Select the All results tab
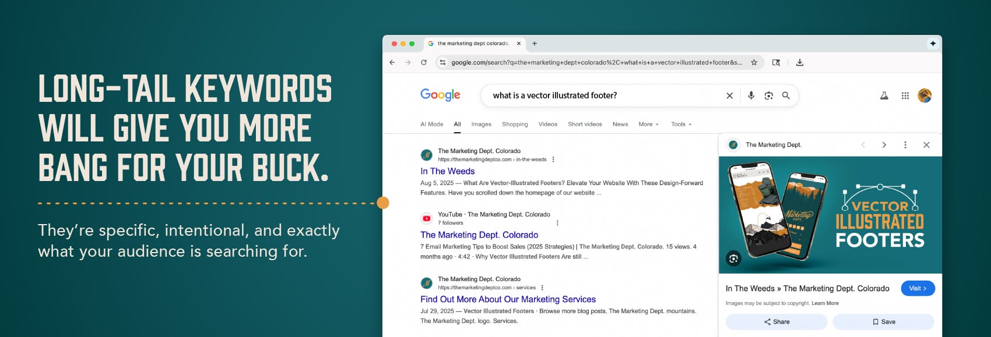 [458, 124]
